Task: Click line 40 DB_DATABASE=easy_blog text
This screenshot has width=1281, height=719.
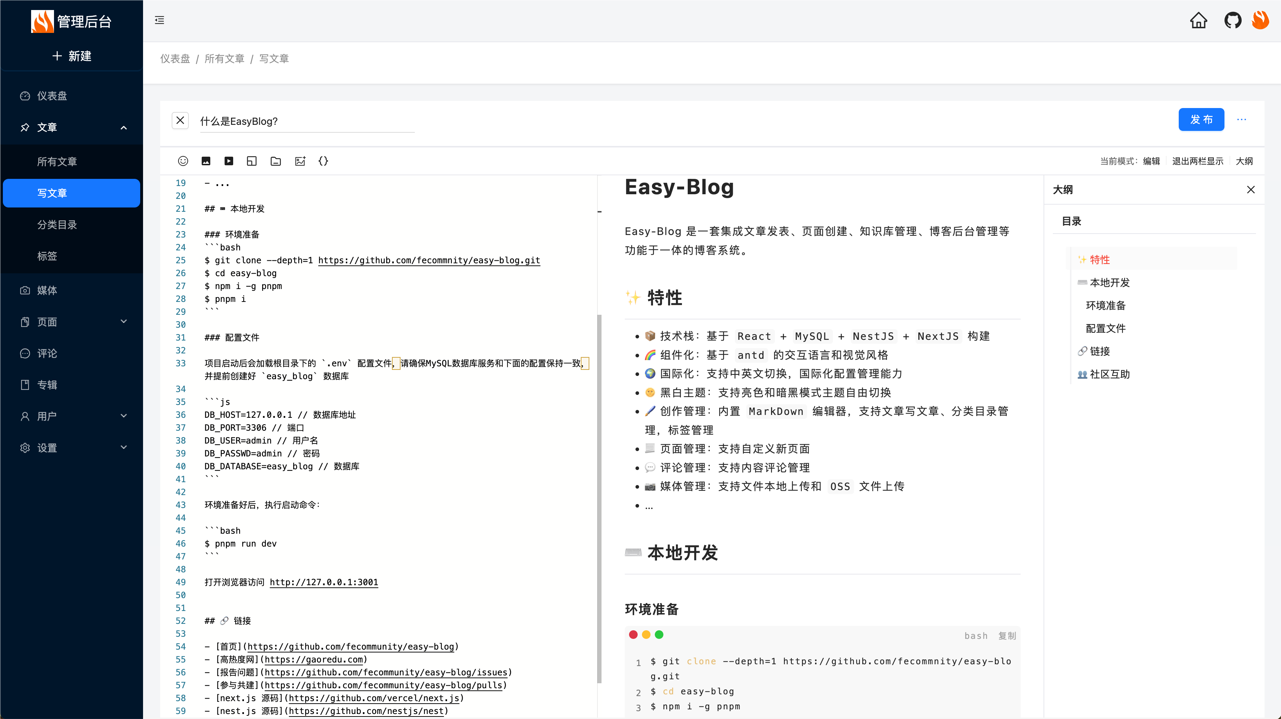Action: [282, 466]
